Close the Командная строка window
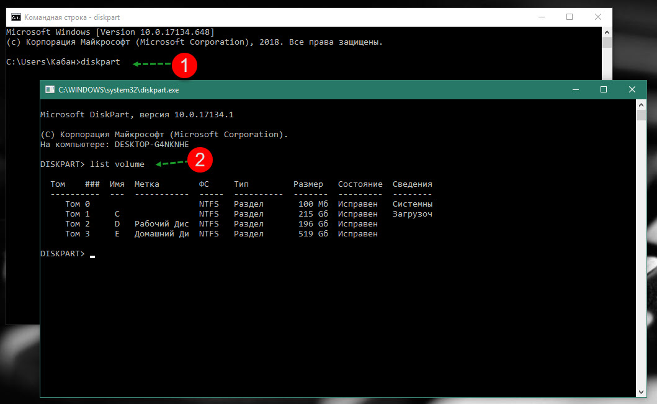The height and width of the screenshot is (404, 657). coord(598,17)
